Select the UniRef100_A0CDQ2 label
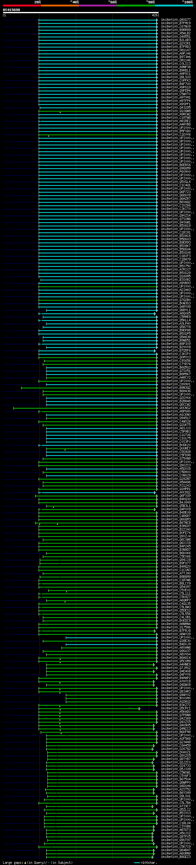 click(x=176, y=492)
